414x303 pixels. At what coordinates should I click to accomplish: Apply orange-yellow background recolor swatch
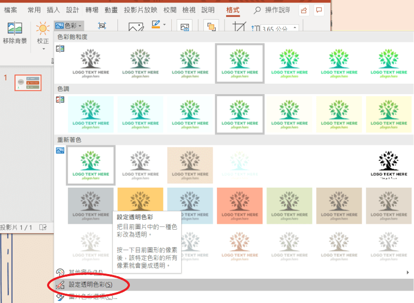point(140,200)
